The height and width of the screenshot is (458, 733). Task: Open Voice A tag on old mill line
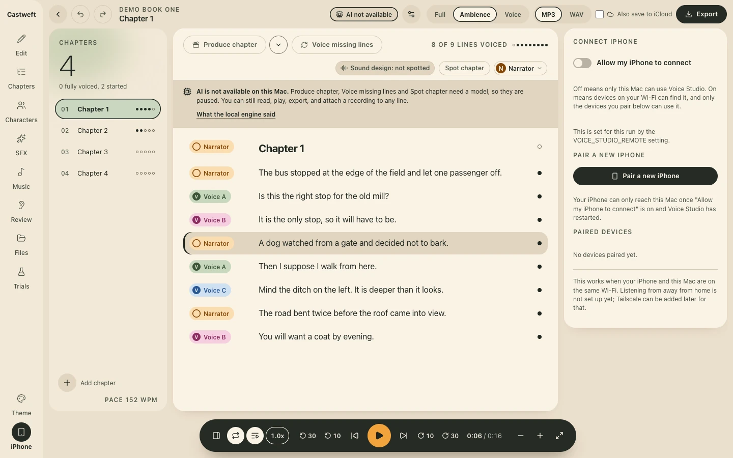pyautogui.click(x=210, y=196)
